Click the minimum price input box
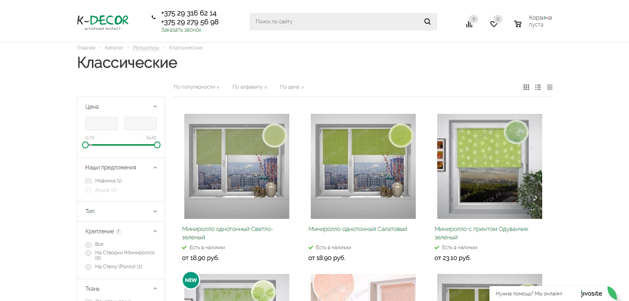The width and height of the screenshot is (629, 301). pyautogui.click(x=101, y=124)
